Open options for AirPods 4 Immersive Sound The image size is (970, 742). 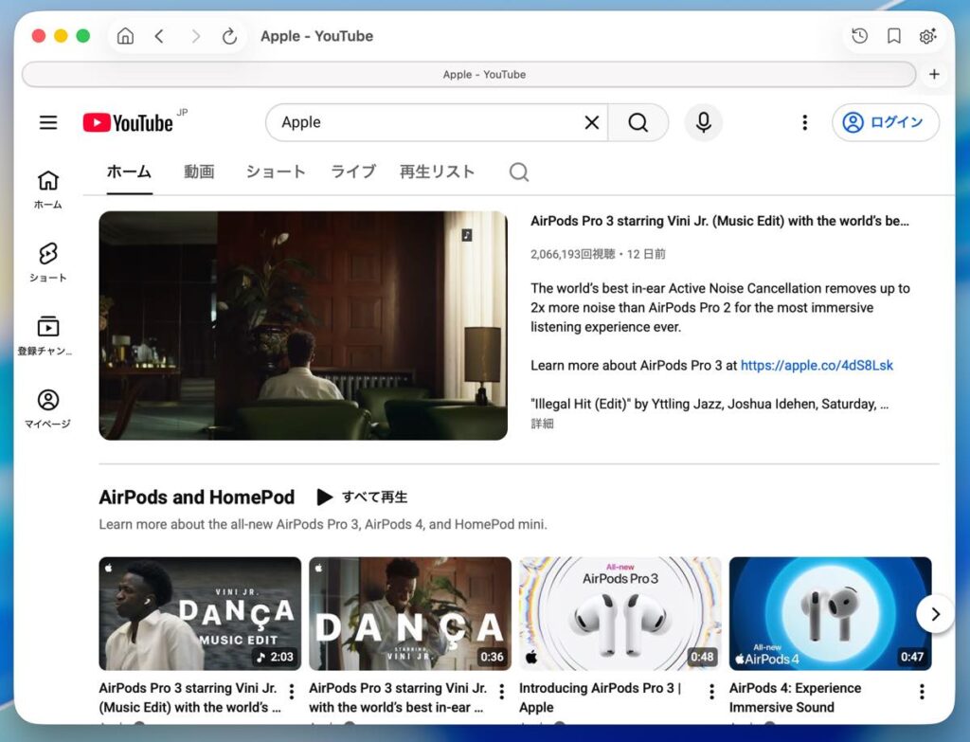(922, 691)
